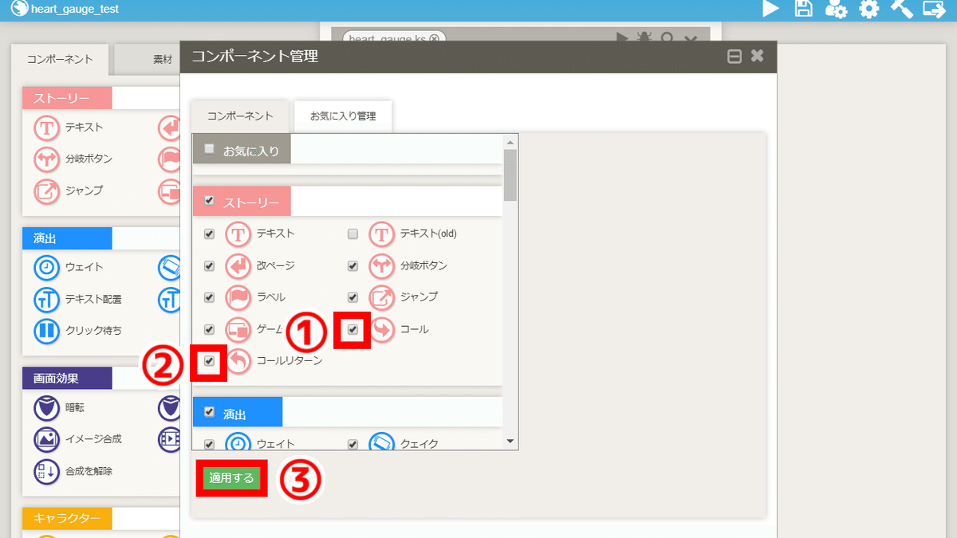
Task: Click the テキスト(old) icon in the dialog list
Action: click(381, 234)
